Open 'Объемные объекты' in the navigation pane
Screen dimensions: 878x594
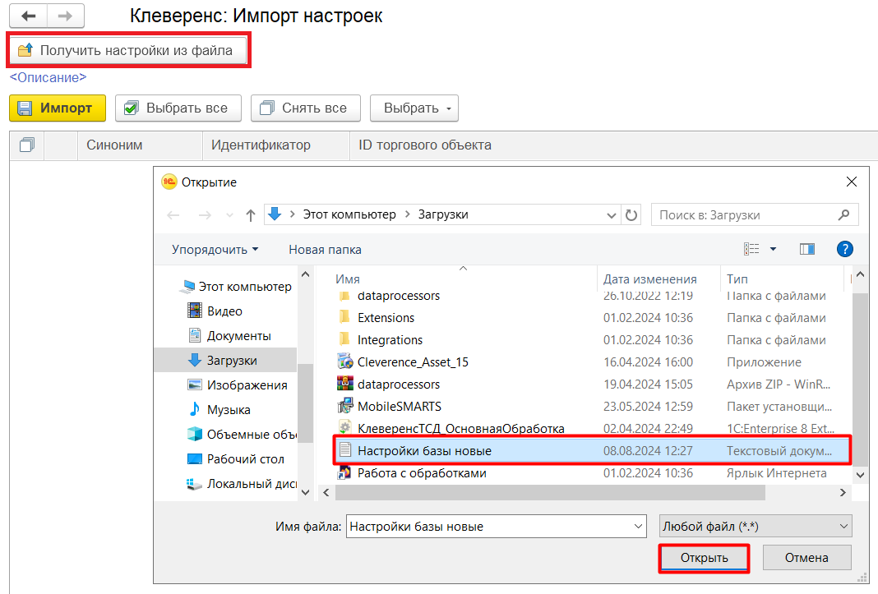click(x=242, y=435)
